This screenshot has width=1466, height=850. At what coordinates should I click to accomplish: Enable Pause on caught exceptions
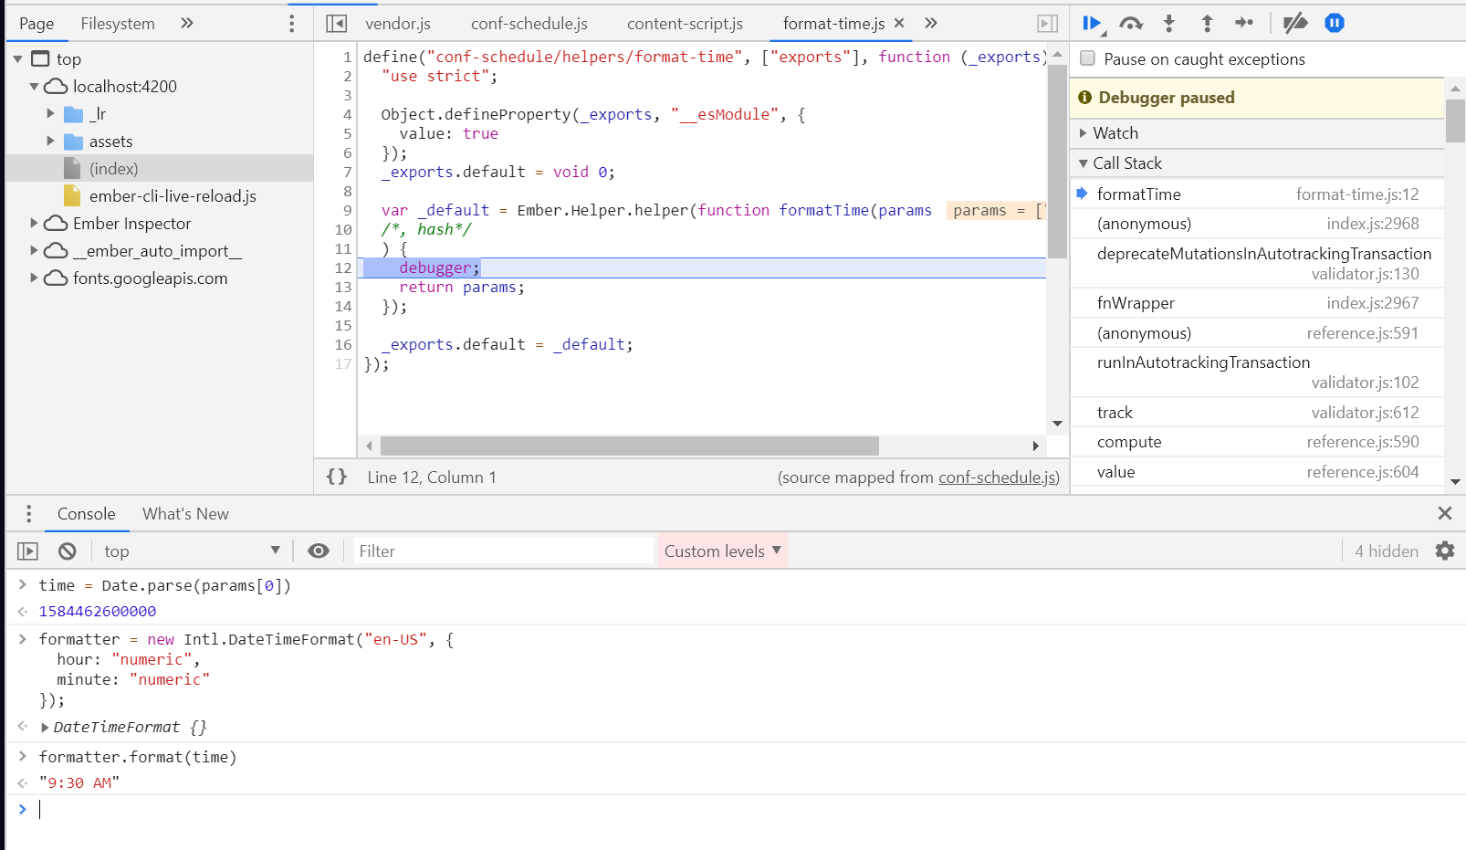tap(1087, 59)
